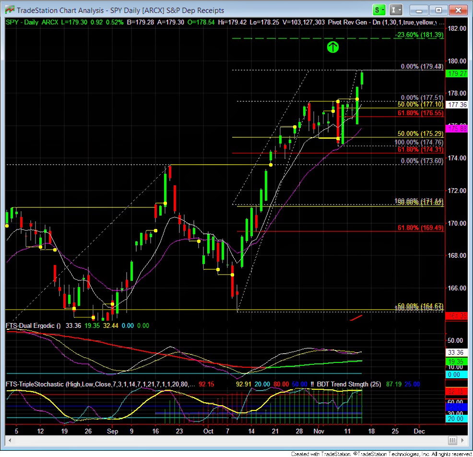Click the '0.00% (179.43)' retracement label

[x=422, y=66]
